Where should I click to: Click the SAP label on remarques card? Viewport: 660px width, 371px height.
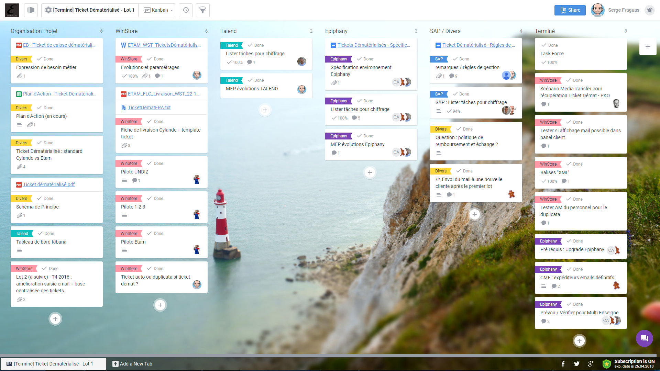(439, 59)
